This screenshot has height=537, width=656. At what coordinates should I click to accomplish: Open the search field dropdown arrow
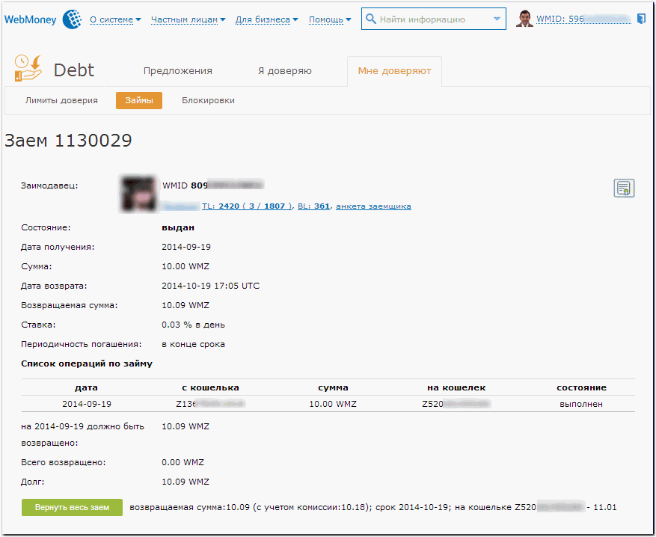tap(497, 19)
